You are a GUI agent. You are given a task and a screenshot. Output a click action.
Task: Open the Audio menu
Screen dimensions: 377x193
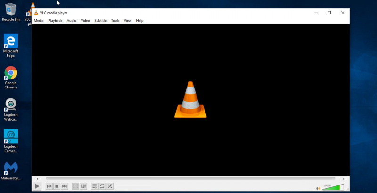(x=72, y=20)
